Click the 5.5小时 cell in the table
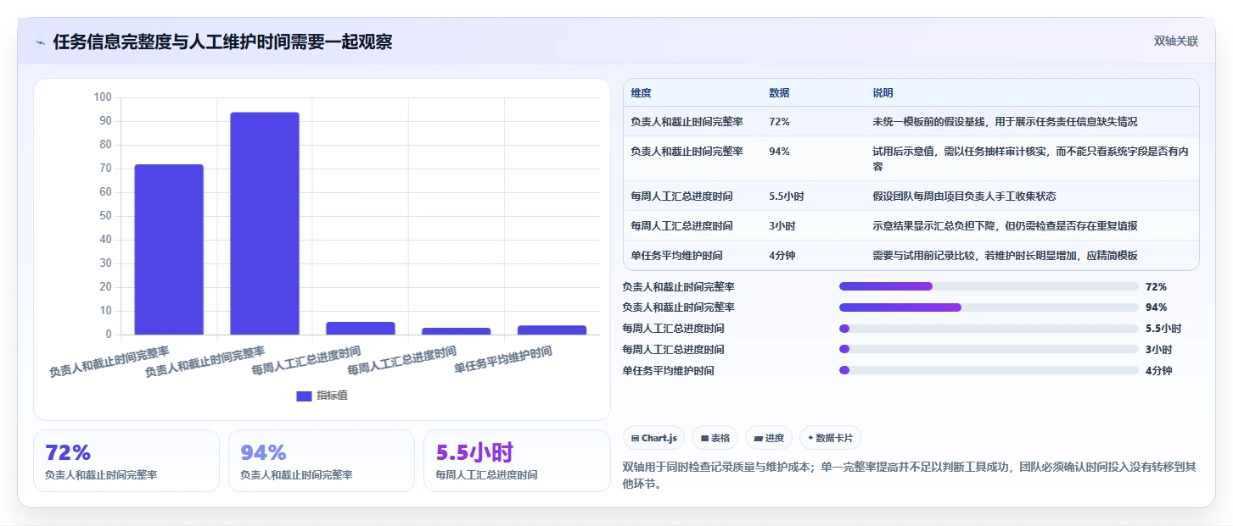The image size is (1233, 526). 786,197
